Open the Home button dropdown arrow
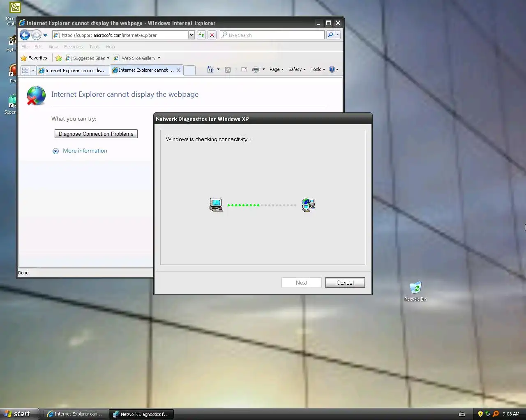This screenshot has width=526, height=420. (x=218, y=69)
